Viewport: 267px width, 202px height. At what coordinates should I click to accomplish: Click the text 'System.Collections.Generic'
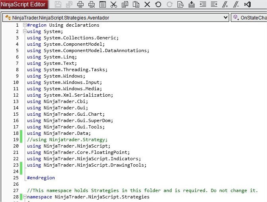(x=80, y=38)
